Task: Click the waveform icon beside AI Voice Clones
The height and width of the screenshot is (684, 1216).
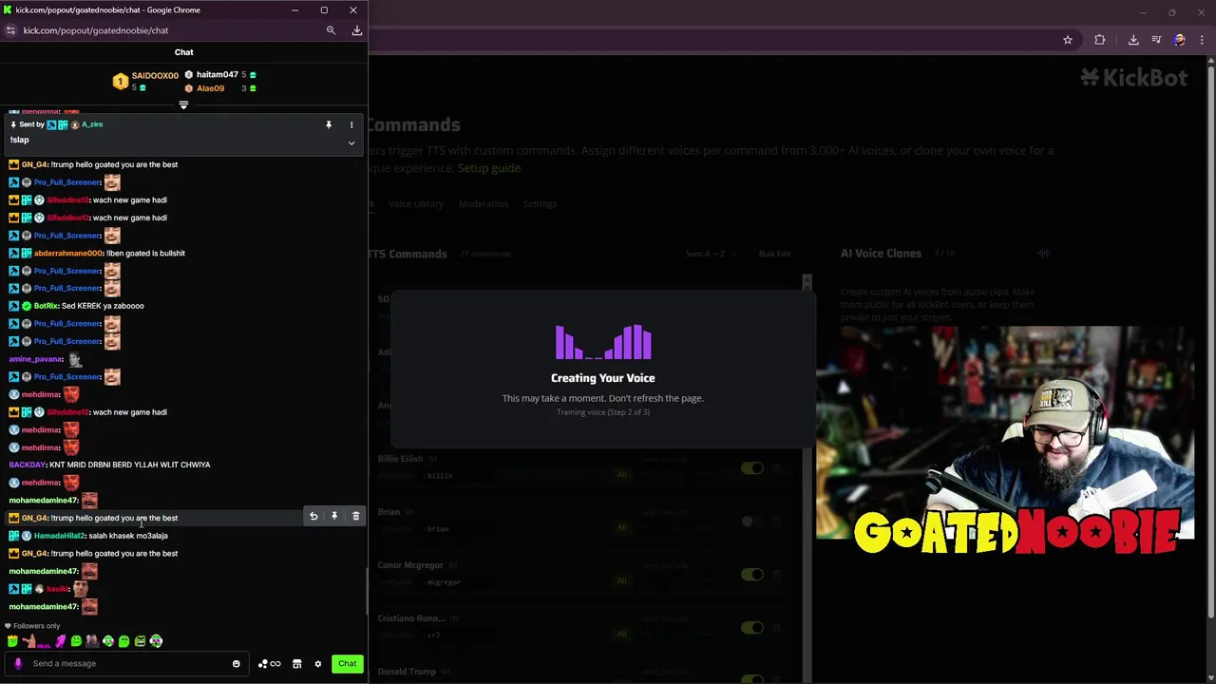Action: pyautogui.click(x=1043, y=254)
